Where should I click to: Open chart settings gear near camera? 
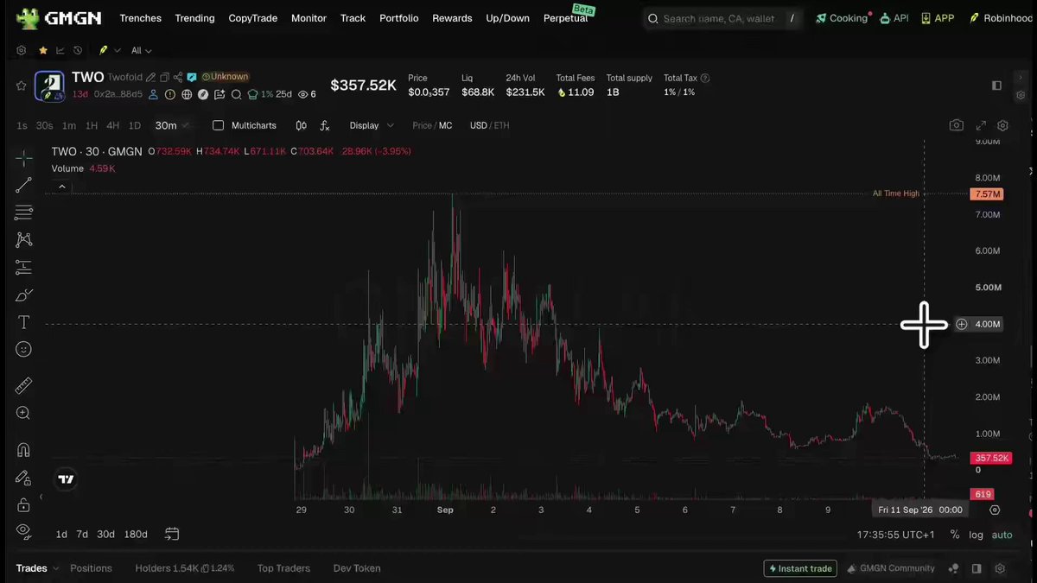point(1002,125)
